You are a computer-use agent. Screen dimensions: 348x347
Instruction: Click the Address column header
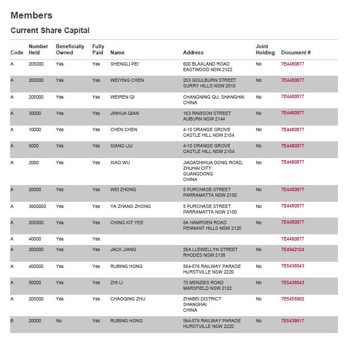click(193, 53)
